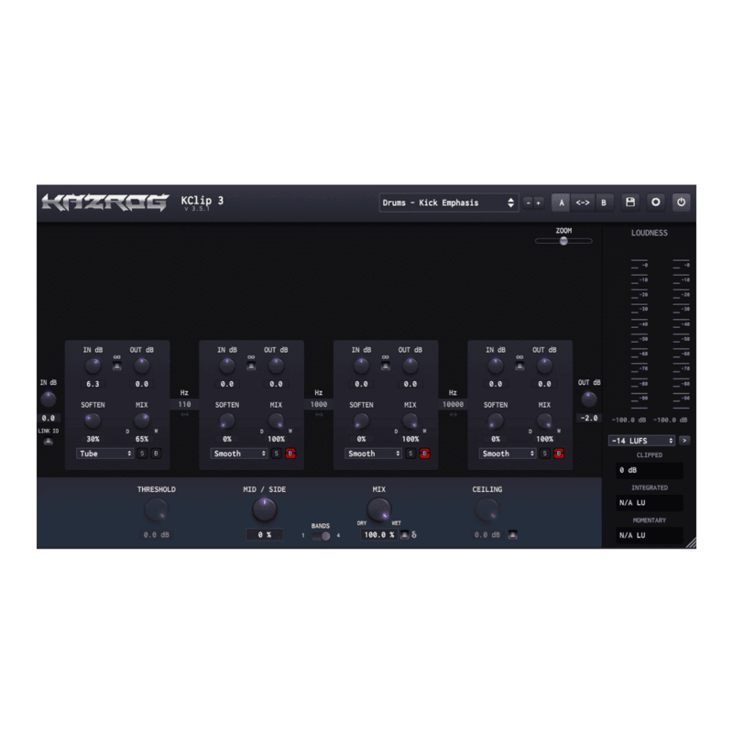Screen dimensions: 733x733
Task: Click the 1000 Hz crossover frequency field
Action: pyautogui.click(x=319, y=404)
